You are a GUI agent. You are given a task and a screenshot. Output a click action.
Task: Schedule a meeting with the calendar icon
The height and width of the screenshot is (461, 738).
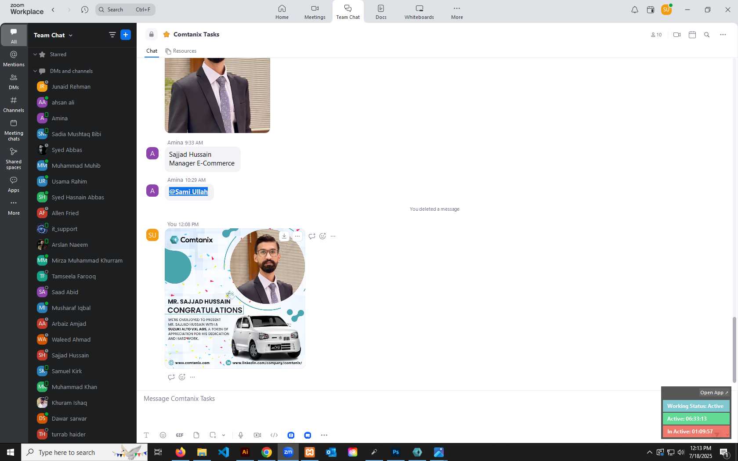point(692,35)
